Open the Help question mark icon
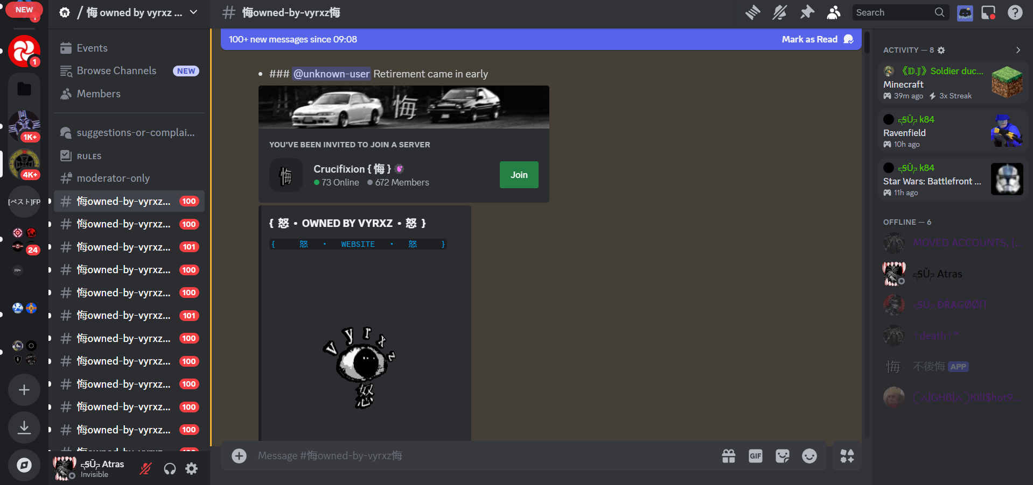Viewport: 1033px width, 485px height. click(x=1015, y=12)
